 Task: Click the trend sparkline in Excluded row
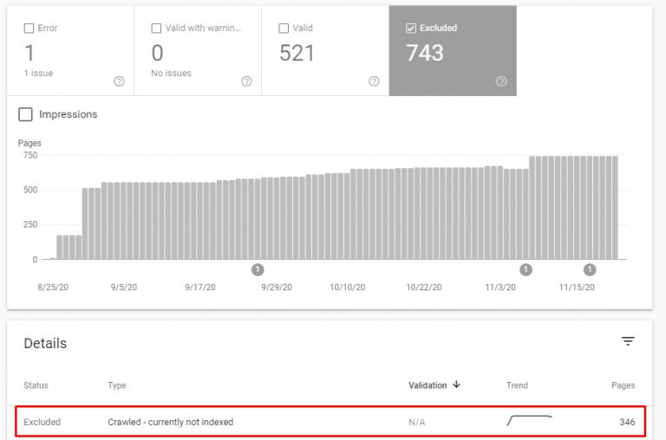(x=529, y=422)
